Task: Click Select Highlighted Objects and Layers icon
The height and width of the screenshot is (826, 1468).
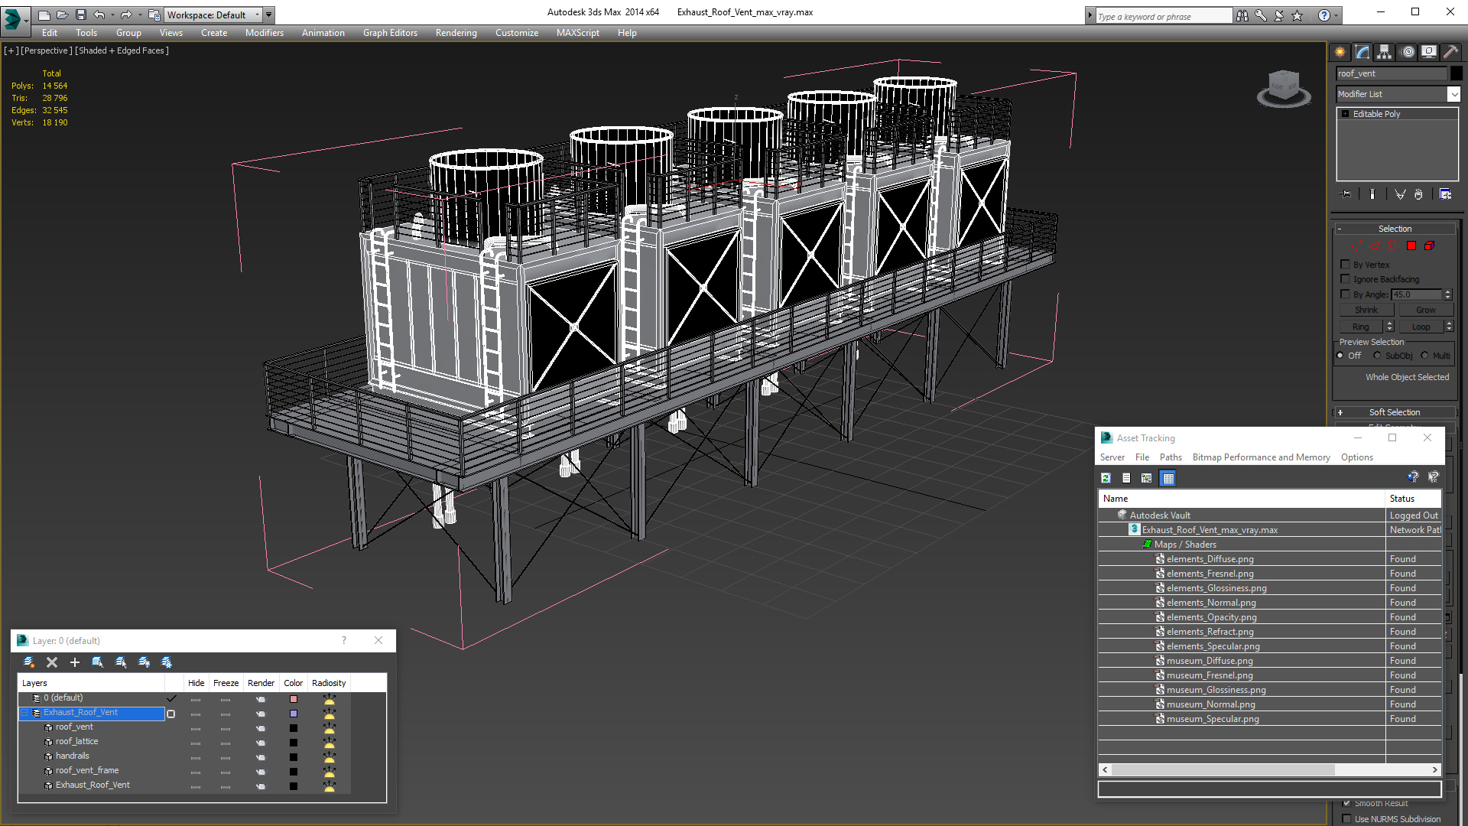Action: [98, 662]
